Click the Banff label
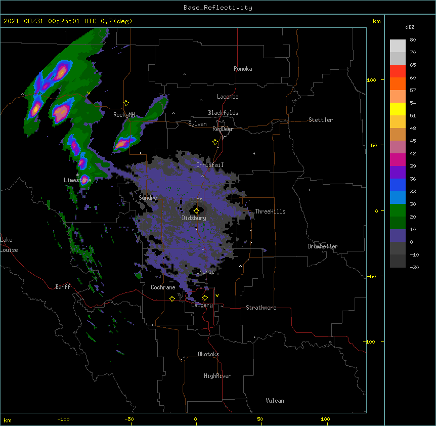 tap(63, 287)
